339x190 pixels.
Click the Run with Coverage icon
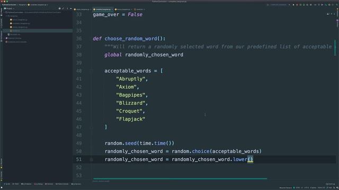click(x=300, y=5)
